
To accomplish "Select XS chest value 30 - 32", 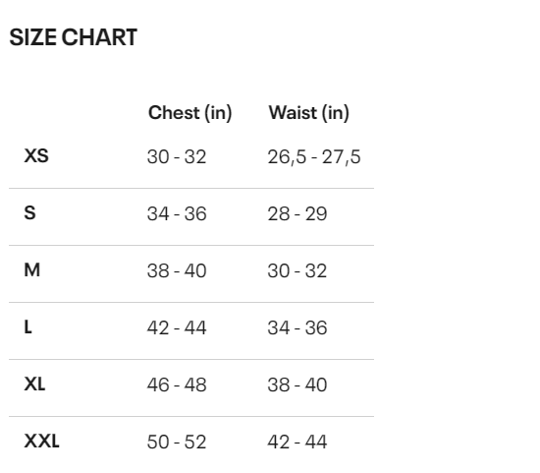I will tap(177, 156).
